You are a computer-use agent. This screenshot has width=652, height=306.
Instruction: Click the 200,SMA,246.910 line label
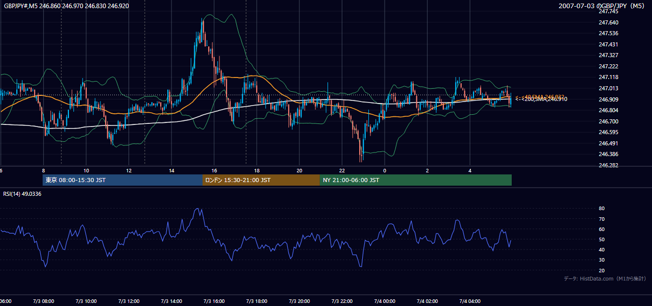click(545, 99)
